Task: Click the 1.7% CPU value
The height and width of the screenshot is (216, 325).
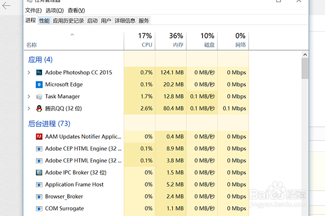Action: click(147, 97)
